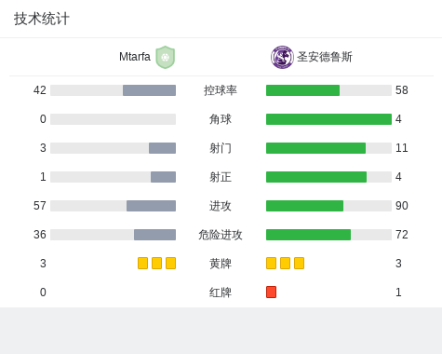The width and height of the screenshot is (442, 354).
Task: Click the green 危险进攻 bar showing 72
Action: pos(308,235)
